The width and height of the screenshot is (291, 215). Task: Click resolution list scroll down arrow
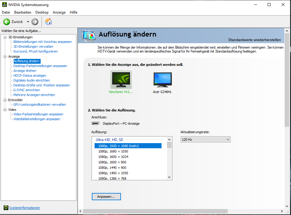[169, 177]
